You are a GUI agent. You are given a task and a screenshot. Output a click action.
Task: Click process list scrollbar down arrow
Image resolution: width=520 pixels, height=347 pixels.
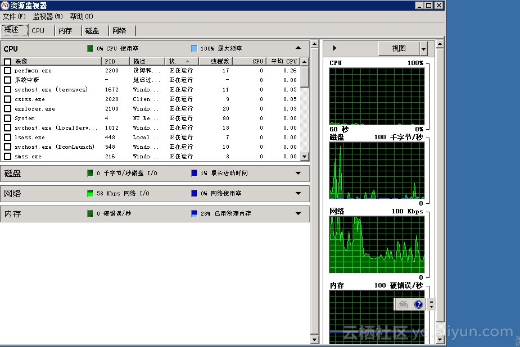tap(305, 156)
